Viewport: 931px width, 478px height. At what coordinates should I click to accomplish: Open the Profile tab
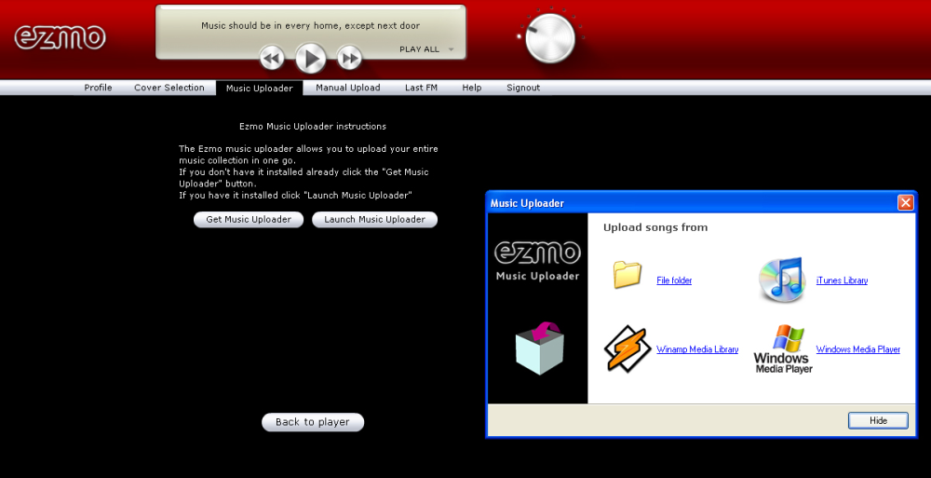tap(98, 88)
